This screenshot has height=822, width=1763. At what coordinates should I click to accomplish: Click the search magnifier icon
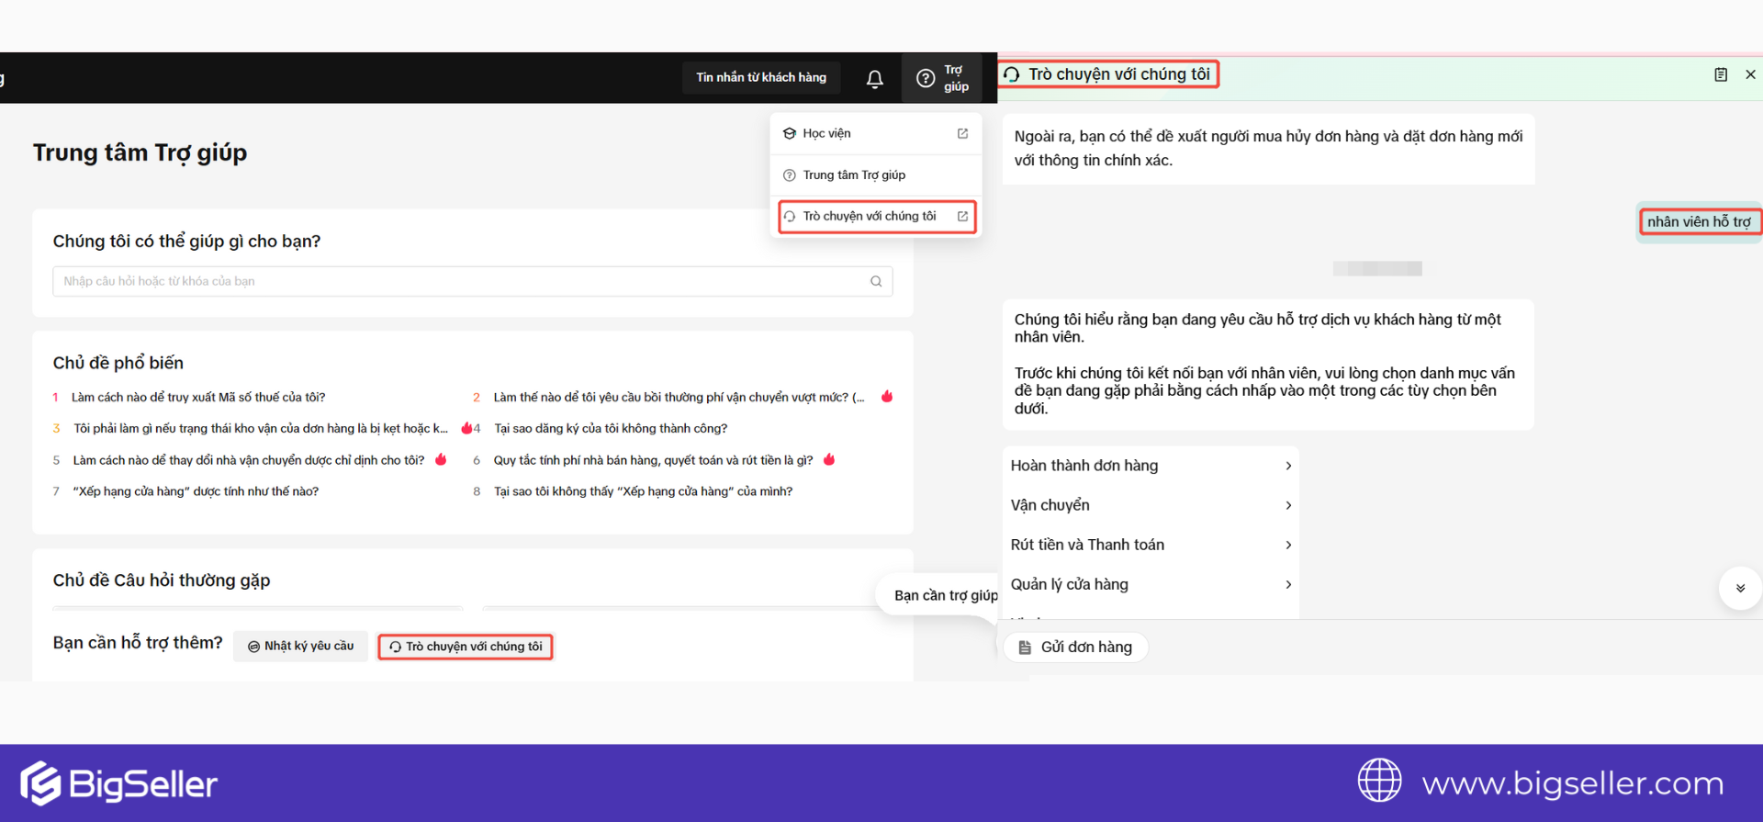pyautogui.click(x=876, y=282)
